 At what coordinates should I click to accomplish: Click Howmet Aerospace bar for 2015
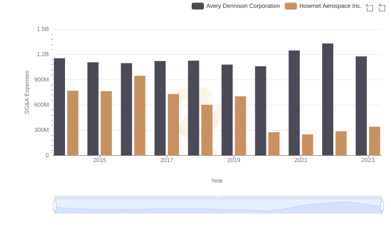tap(106, 123)
